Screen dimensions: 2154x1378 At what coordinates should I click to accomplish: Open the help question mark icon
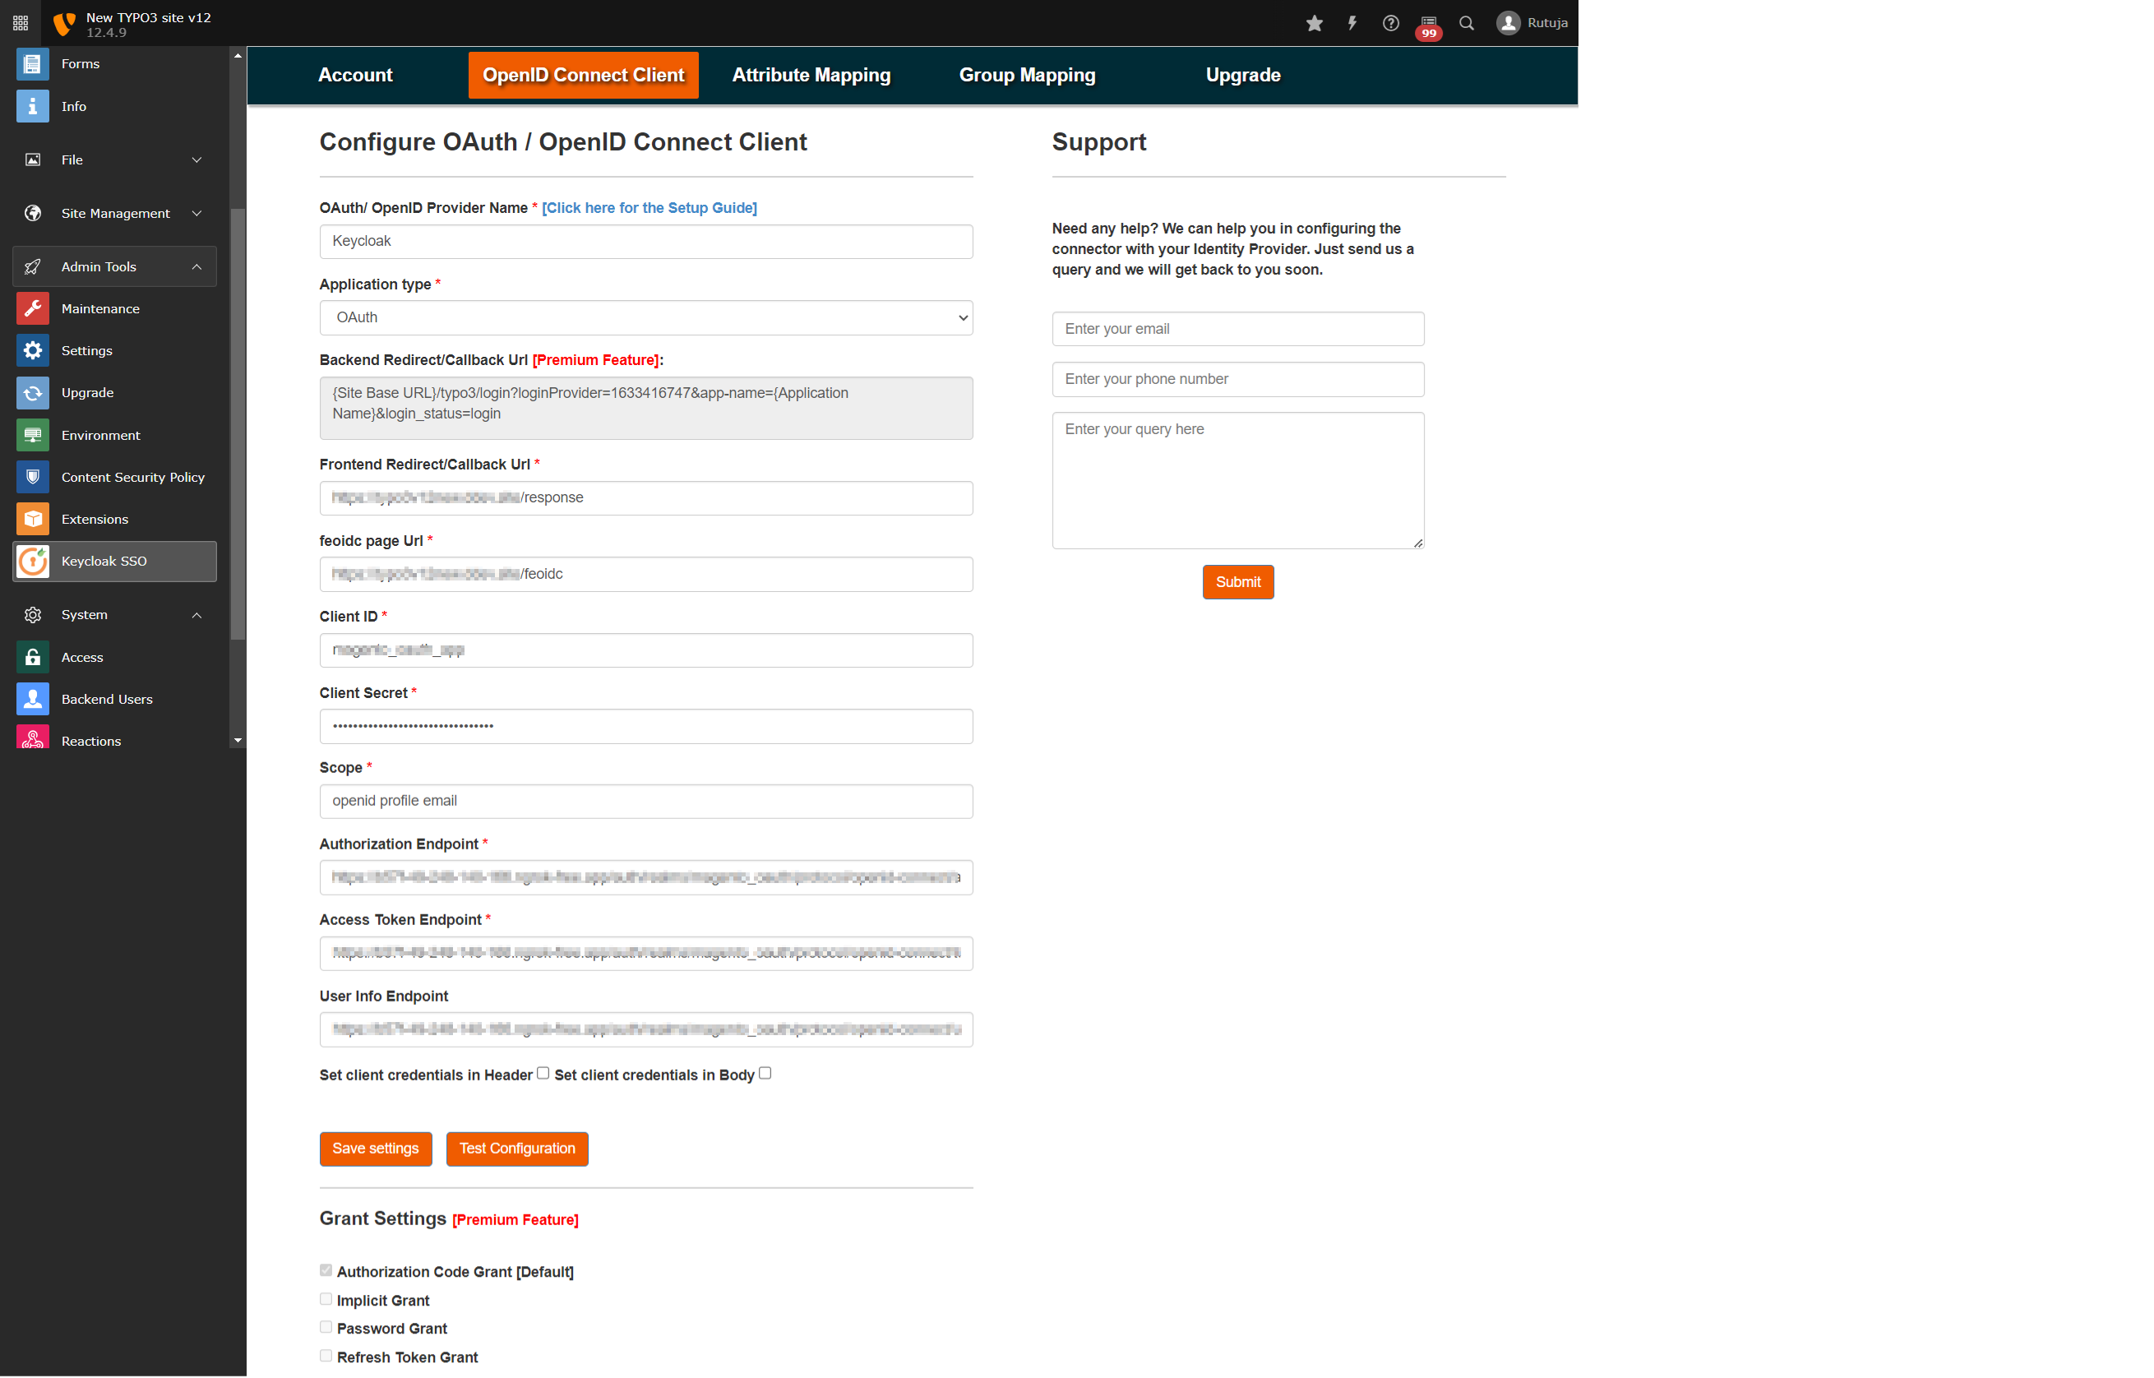1390,23
